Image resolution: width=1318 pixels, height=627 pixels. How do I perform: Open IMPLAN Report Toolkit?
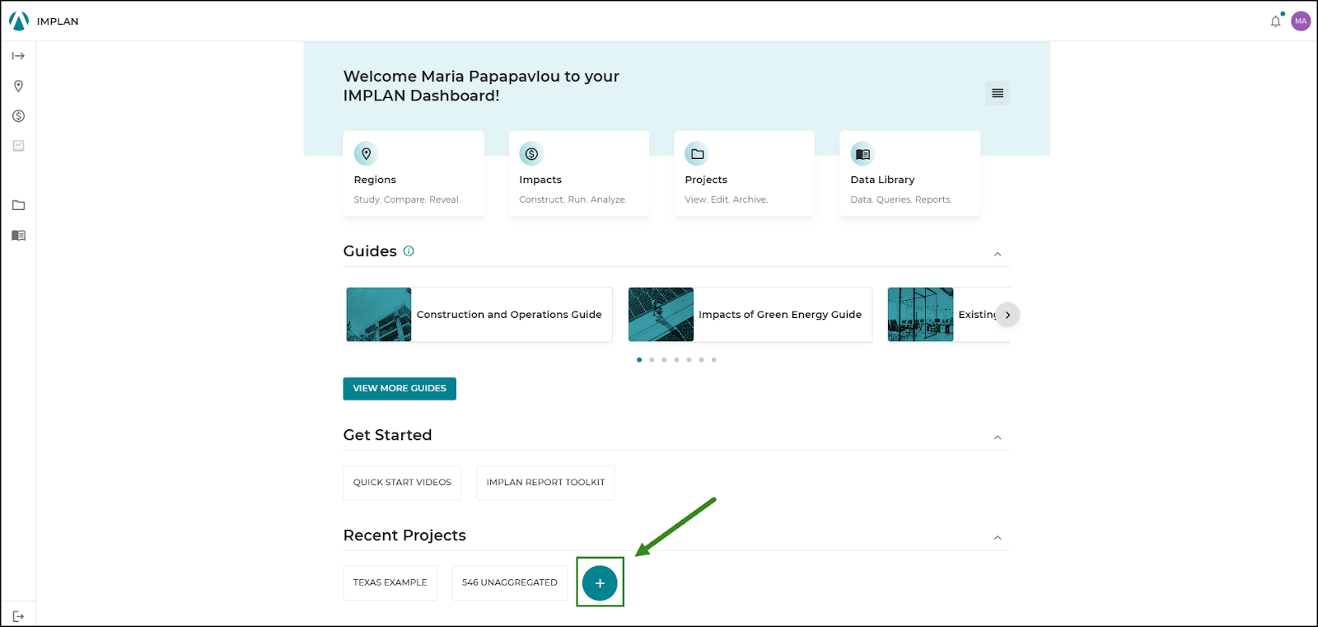point(545,483)
